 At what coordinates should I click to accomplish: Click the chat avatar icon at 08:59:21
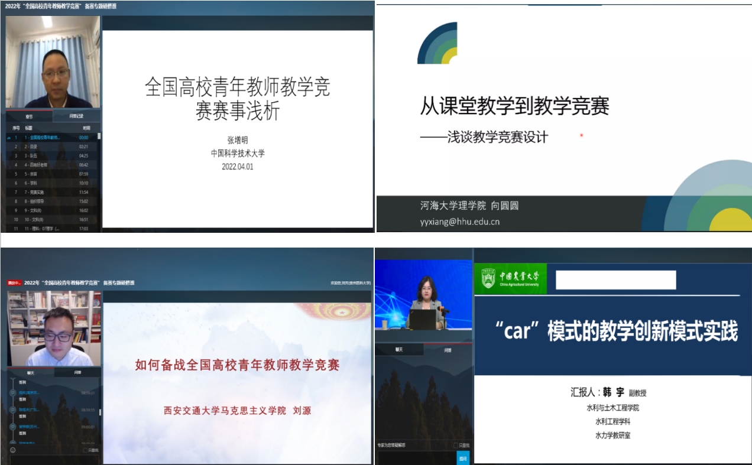tap(12, 392)
